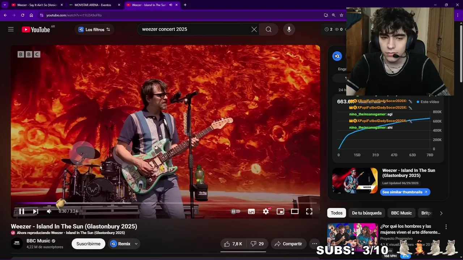Go back in browser
The height and width of the screenshot is (260, 463).
(5, 15)
